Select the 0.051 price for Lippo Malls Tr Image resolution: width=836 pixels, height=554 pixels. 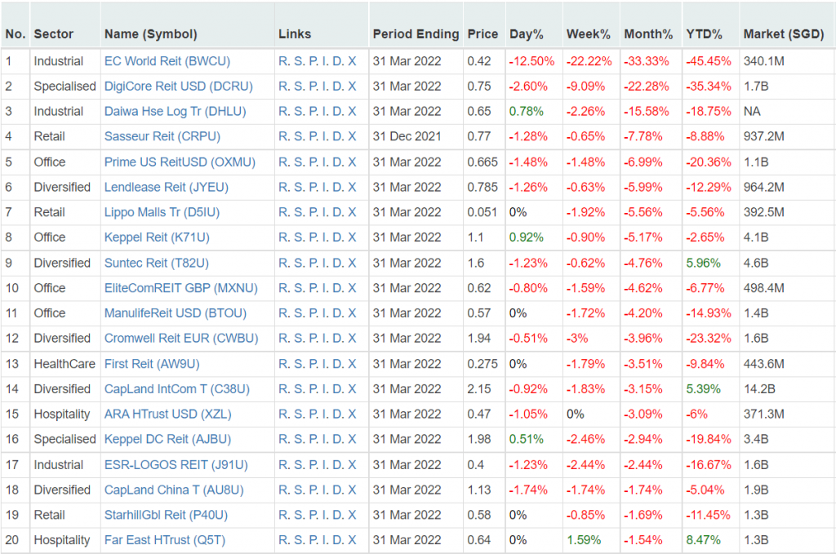tap(482, 212)
